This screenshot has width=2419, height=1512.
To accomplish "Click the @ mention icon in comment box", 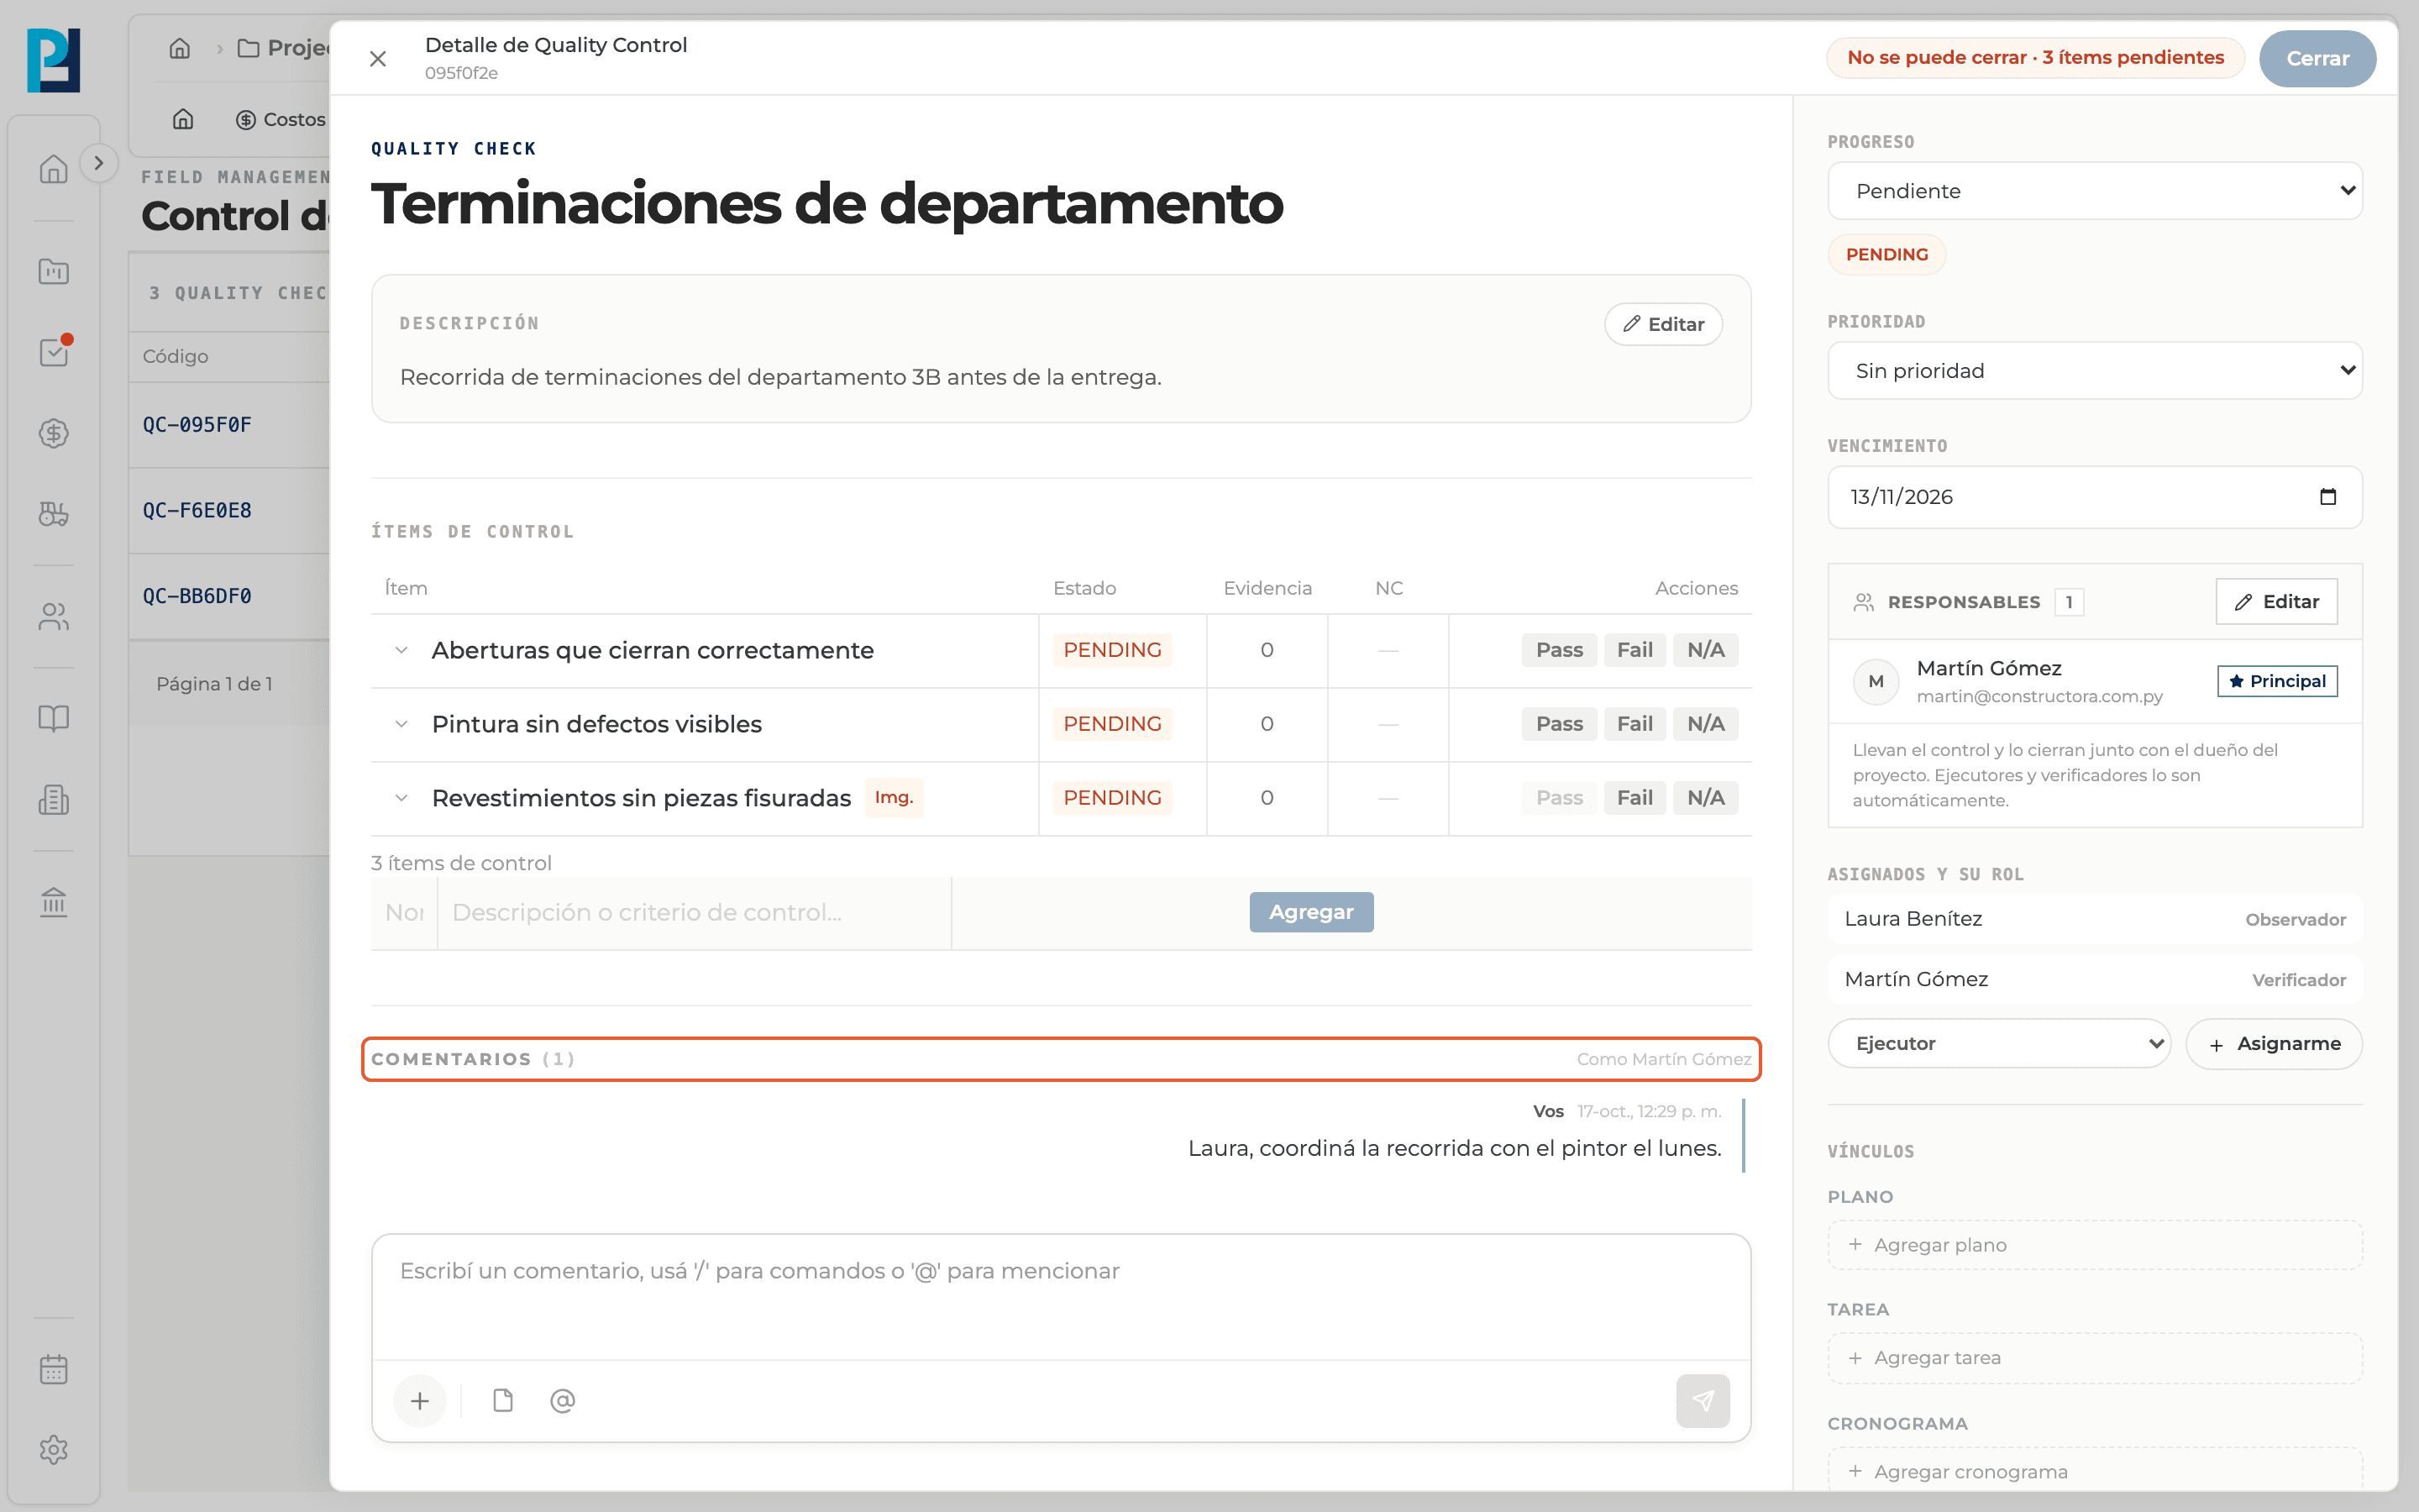I will 563,1401.
